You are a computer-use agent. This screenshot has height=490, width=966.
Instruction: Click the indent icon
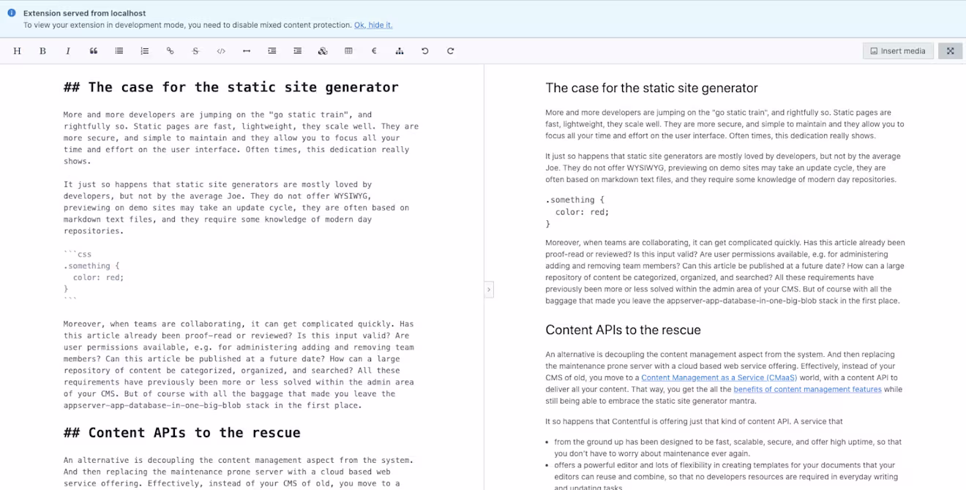[x=272, y=51]
